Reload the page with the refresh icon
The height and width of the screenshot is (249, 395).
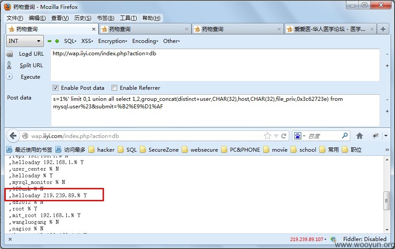click(x=284, y=136)
